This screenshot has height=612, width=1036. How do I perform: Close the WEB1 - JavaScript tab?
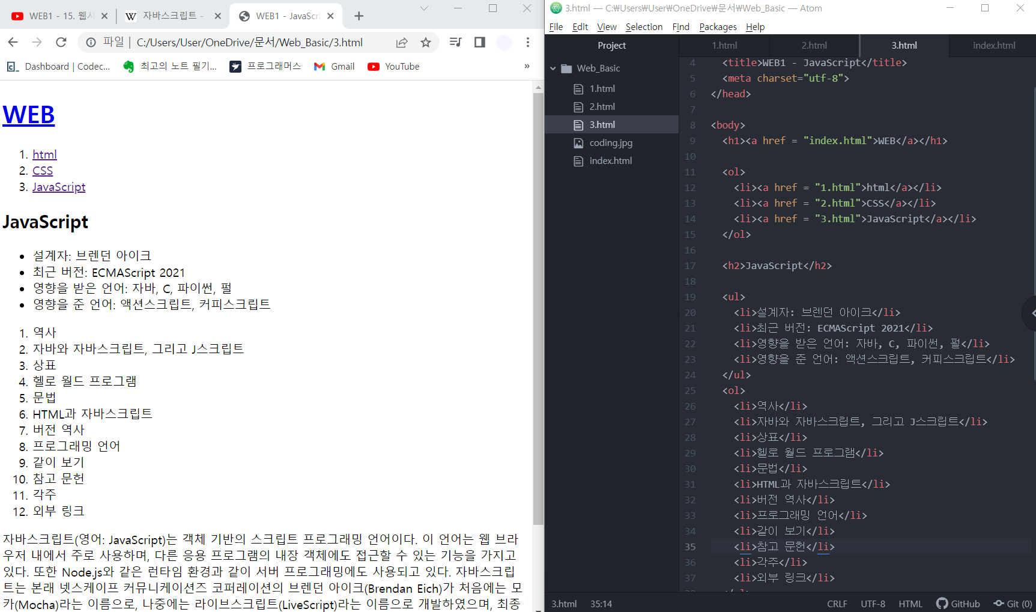(330, 16)
